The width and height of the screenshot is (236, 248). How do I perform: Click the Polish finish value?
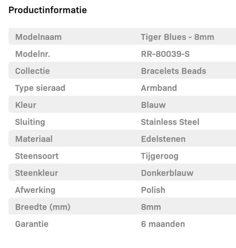pyautogui.click(x=153, y=190)
